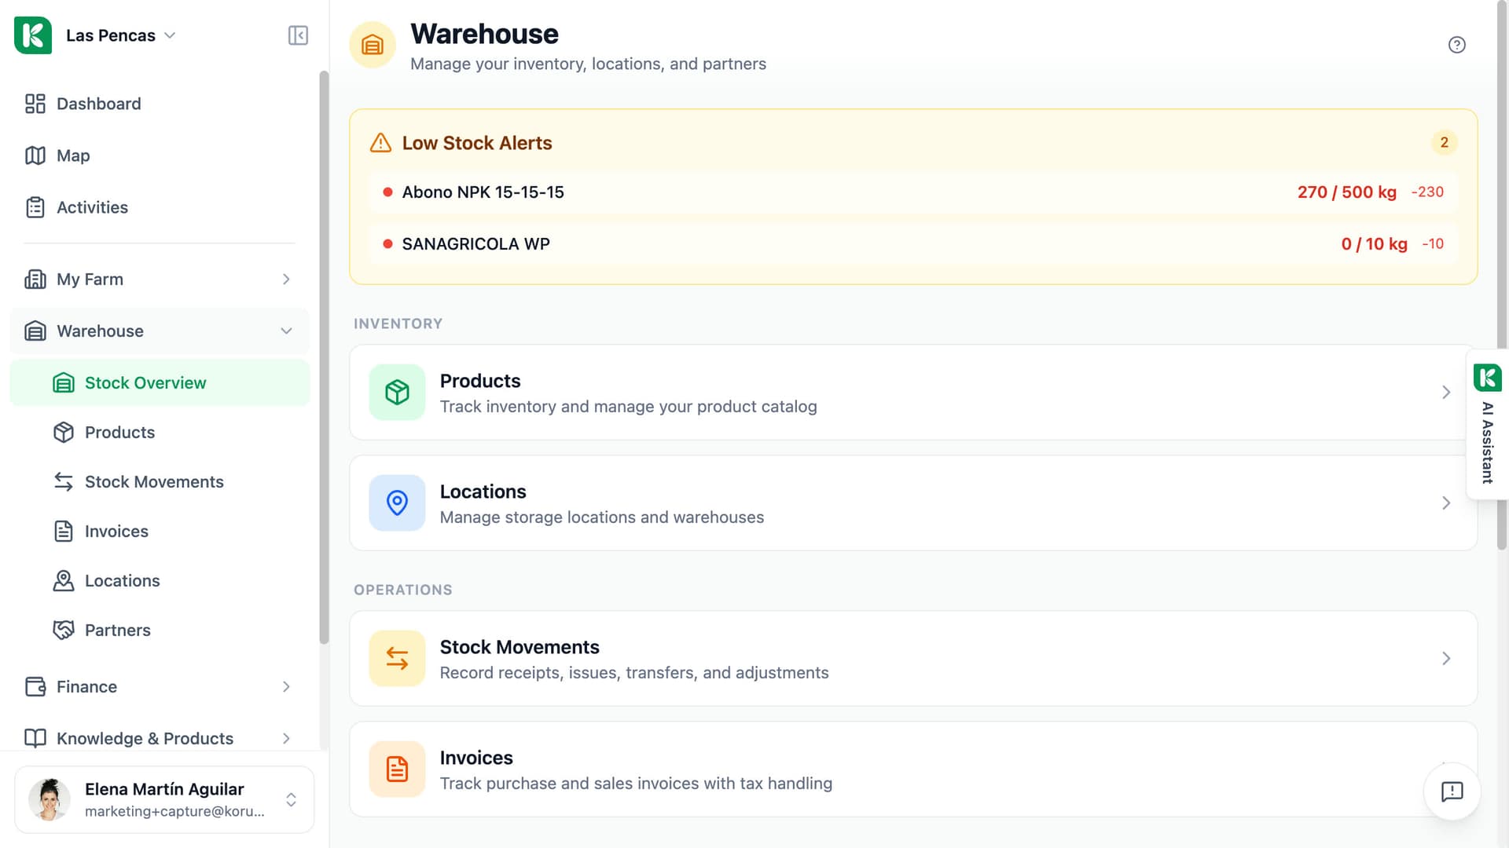
Task: Click the Products card chevron arrow
Action: point(1446,393)
